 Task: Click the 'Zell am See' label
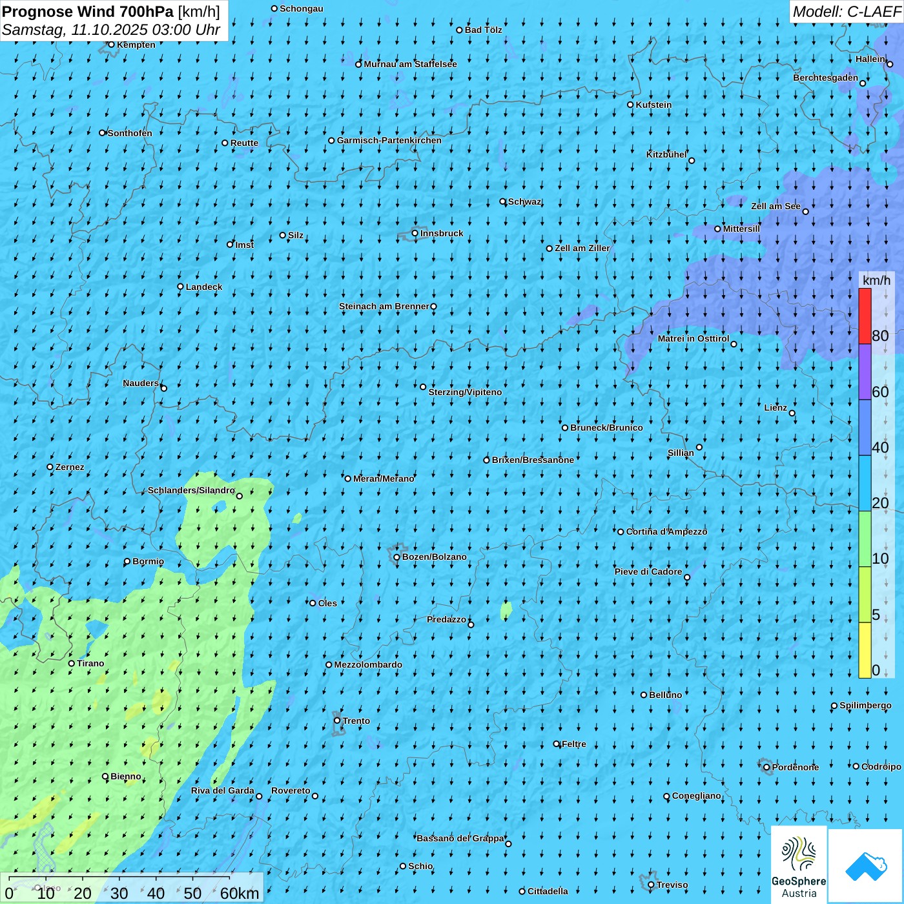click(776, 206)
